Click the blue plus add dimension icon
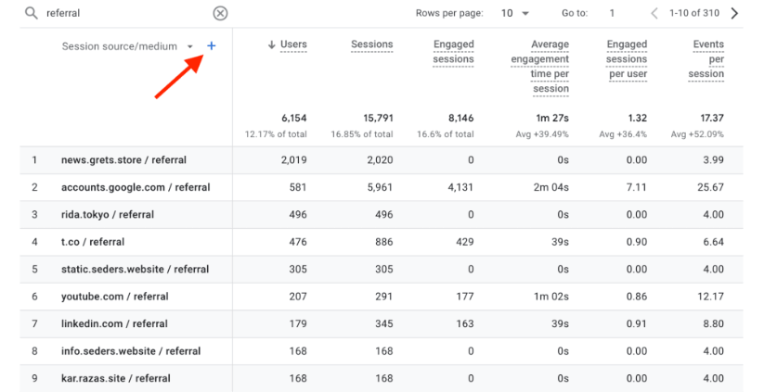This screenshot has width=764, height=392. (212, 45)
